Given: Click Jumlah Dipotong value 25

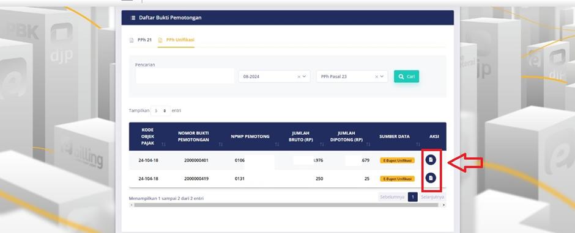Looking at the screenshot, I should click(366, 179).
